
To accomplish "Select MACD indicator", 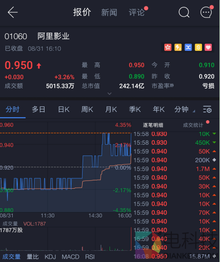I will click(70, 257).
